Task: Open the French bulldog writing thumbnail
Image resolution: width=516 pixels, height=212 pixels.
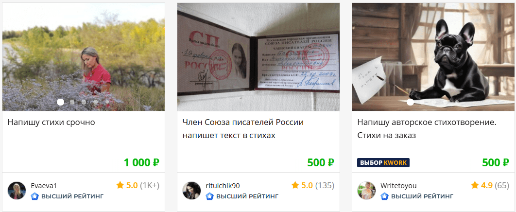Action: coord(433,57)
